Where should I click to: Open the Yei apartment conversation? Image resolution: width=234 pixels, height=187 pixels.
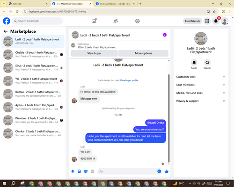click(x=33, y=81)
